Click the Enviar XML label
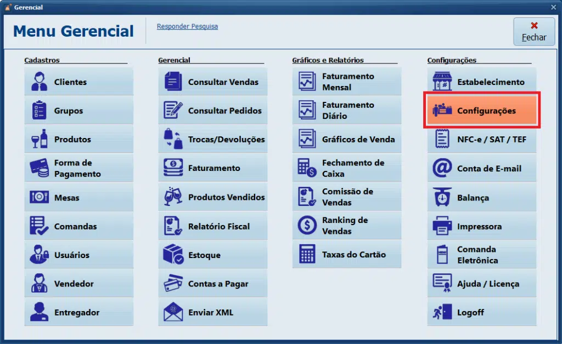The width and height of the screenshot is (562, 344). coord(211,312)
